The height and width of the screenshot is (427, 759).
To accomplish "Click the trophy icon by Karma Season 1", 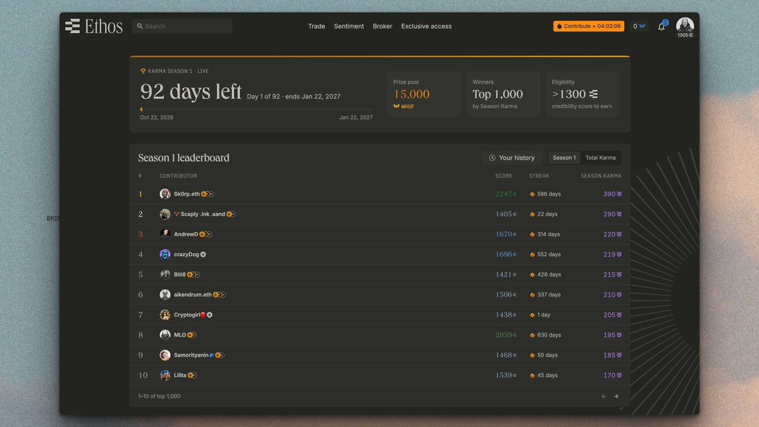I will (x=143, y=71).
